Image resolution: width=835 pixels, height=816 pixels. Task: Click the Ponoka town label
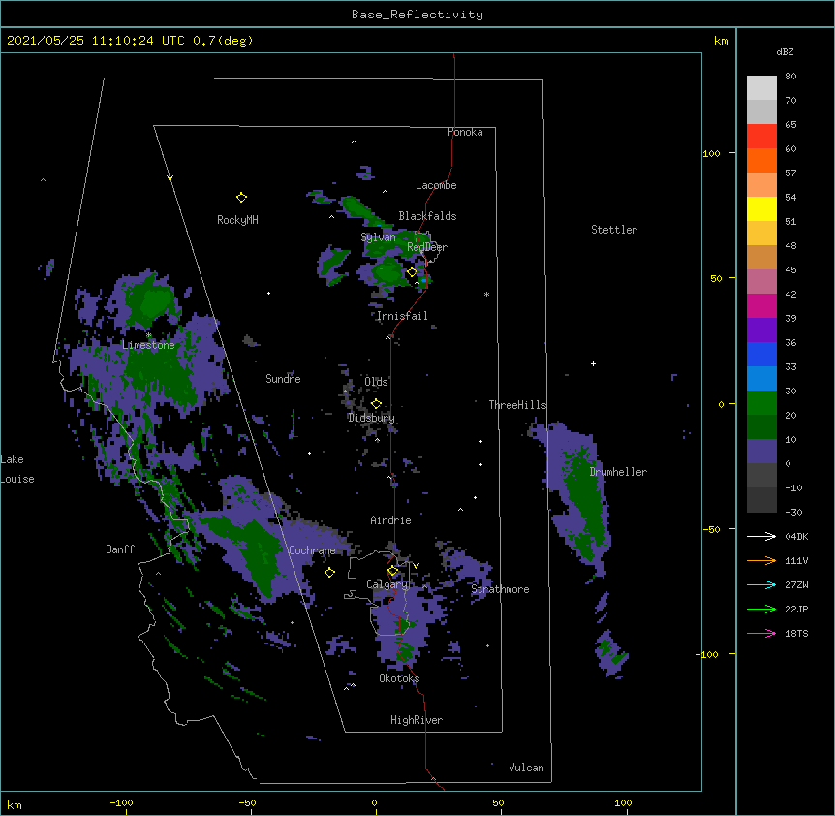465,132
